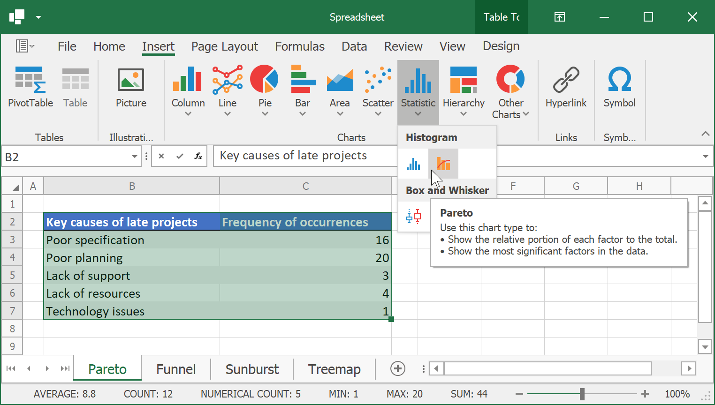Switch to the Page Layout tab
715x405 pixels.
(x=224, y=46)
